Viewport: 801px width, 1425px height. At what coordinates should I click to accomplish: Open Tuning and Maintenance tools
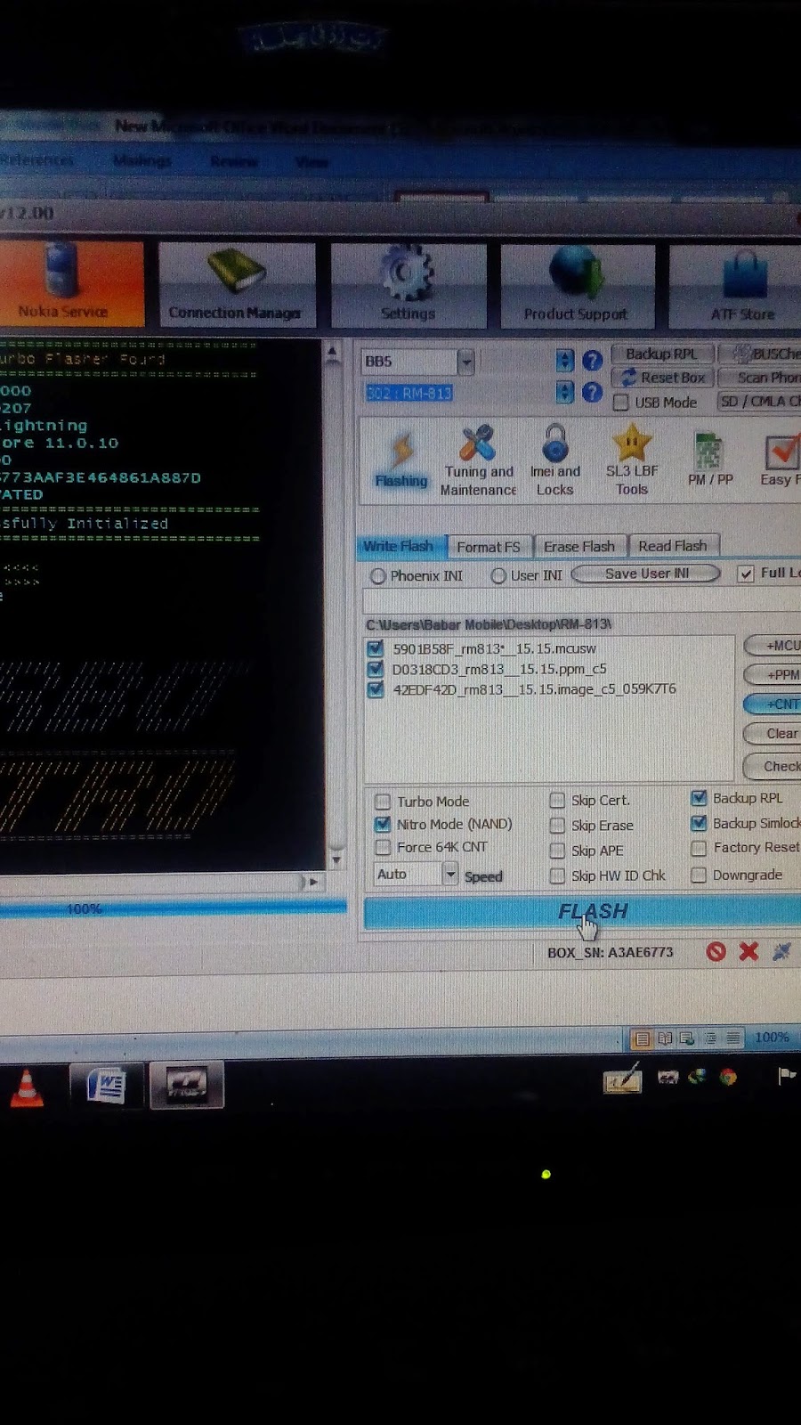coord(478,460)
